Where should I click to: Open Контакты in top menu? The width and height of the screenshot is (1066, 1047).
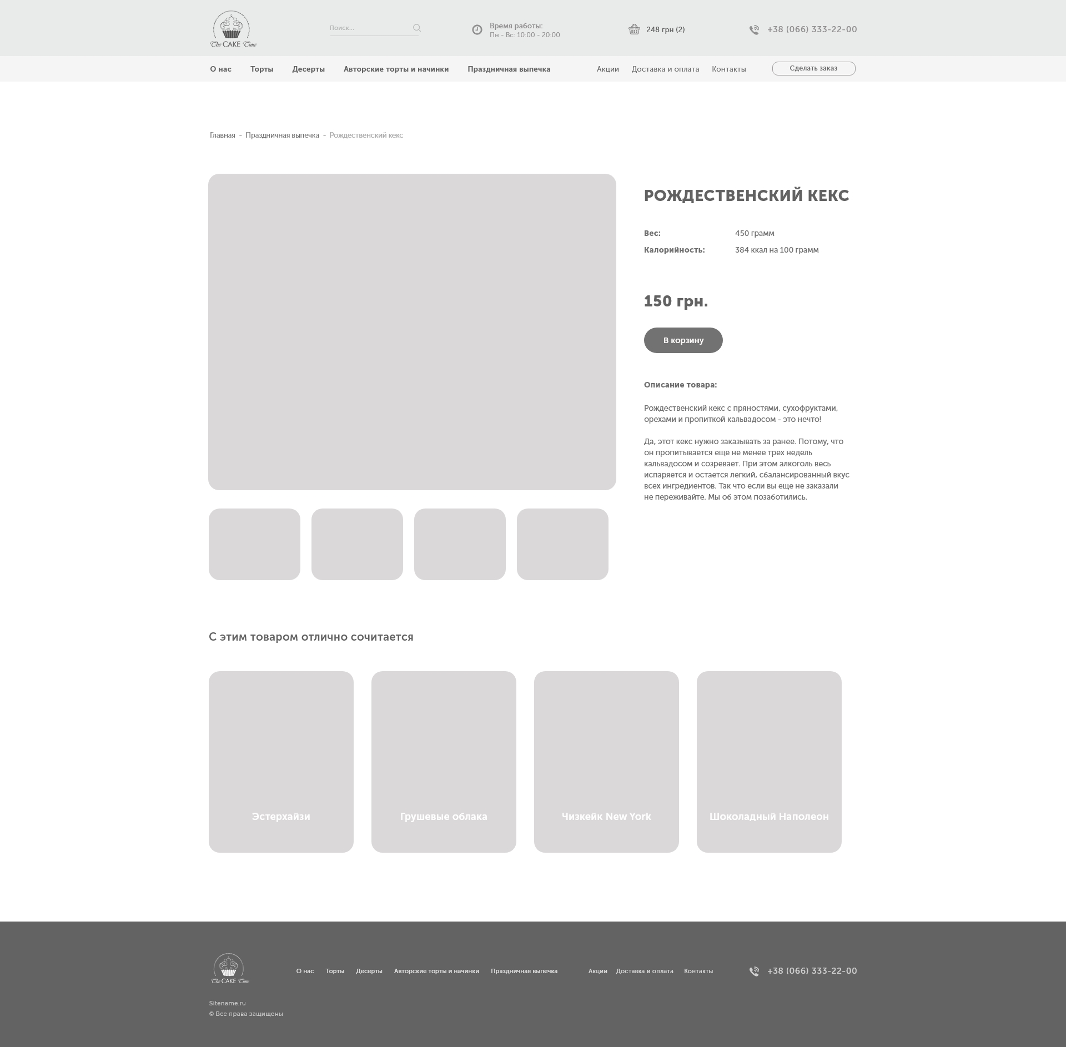click(728, 69)
